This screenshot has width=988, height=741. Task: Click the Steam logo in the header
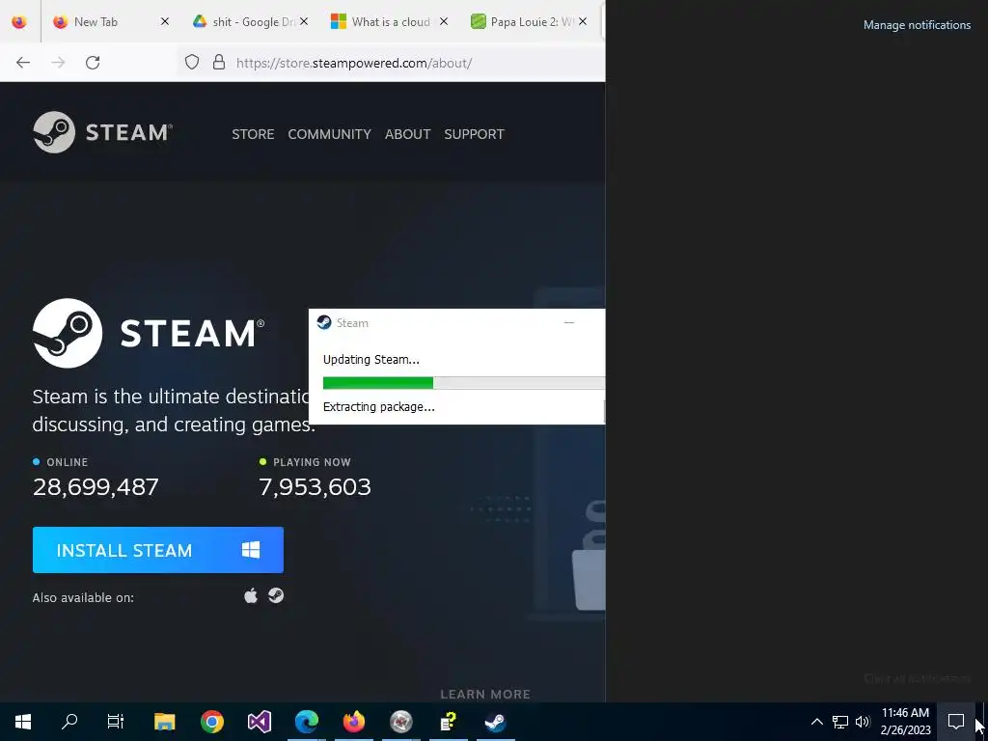[102, 132]
